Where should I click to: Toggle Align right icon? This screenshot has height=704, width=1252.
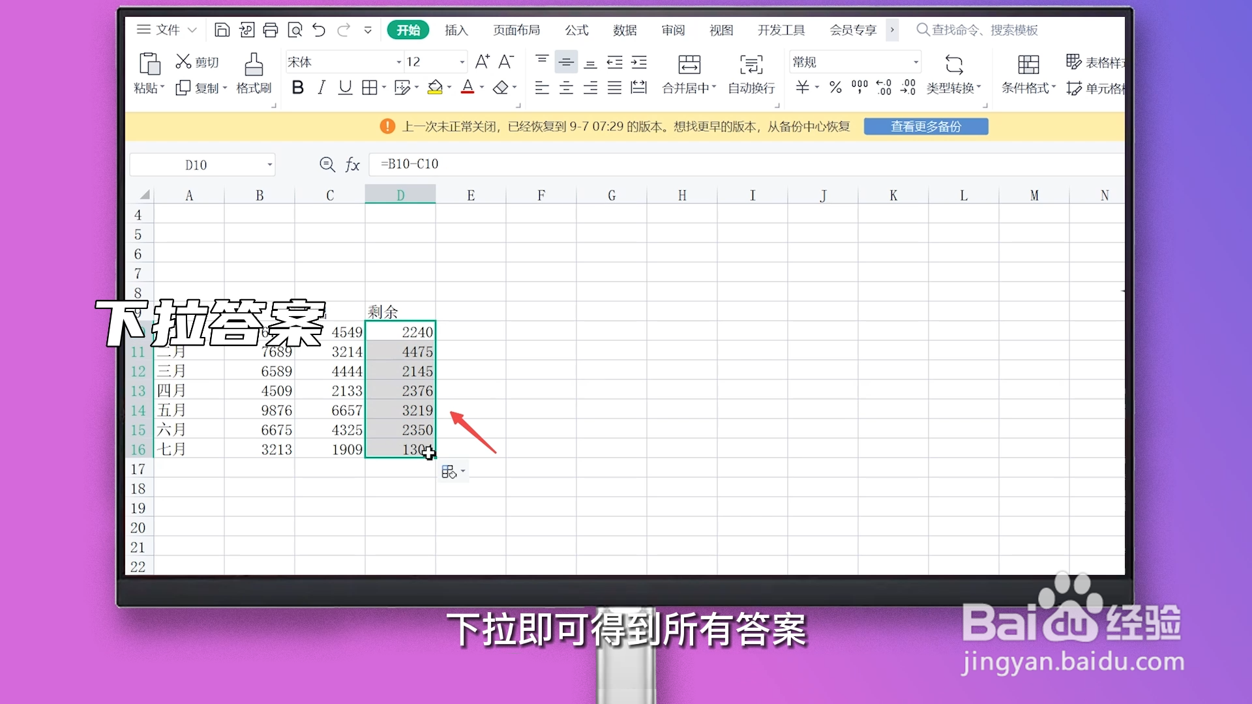tap(590, 87)
